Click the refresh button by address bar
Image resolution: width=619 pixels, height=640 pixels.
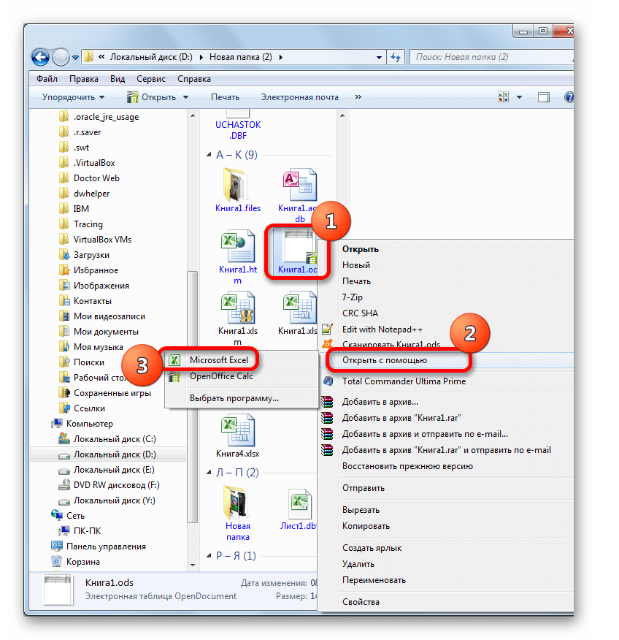point(396,57)
